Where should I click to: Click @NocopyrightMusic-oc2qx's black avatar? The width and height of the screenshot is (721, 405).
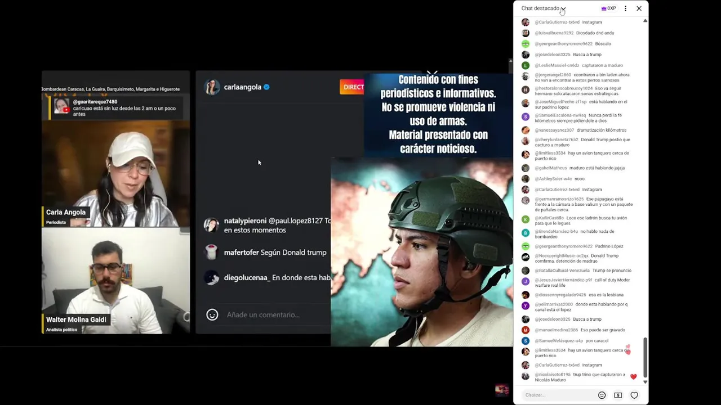click(526, 257)
